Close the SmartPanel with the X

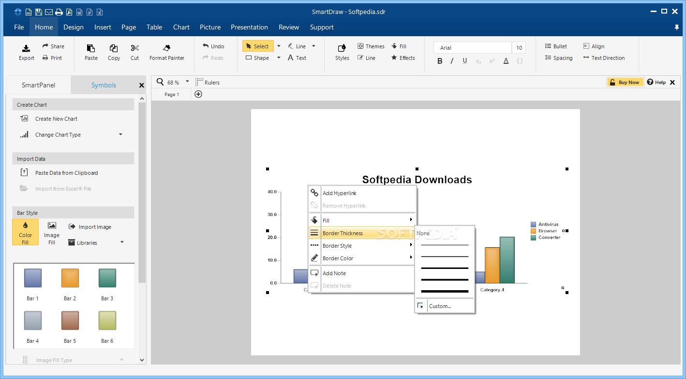(x=142, y=85)
